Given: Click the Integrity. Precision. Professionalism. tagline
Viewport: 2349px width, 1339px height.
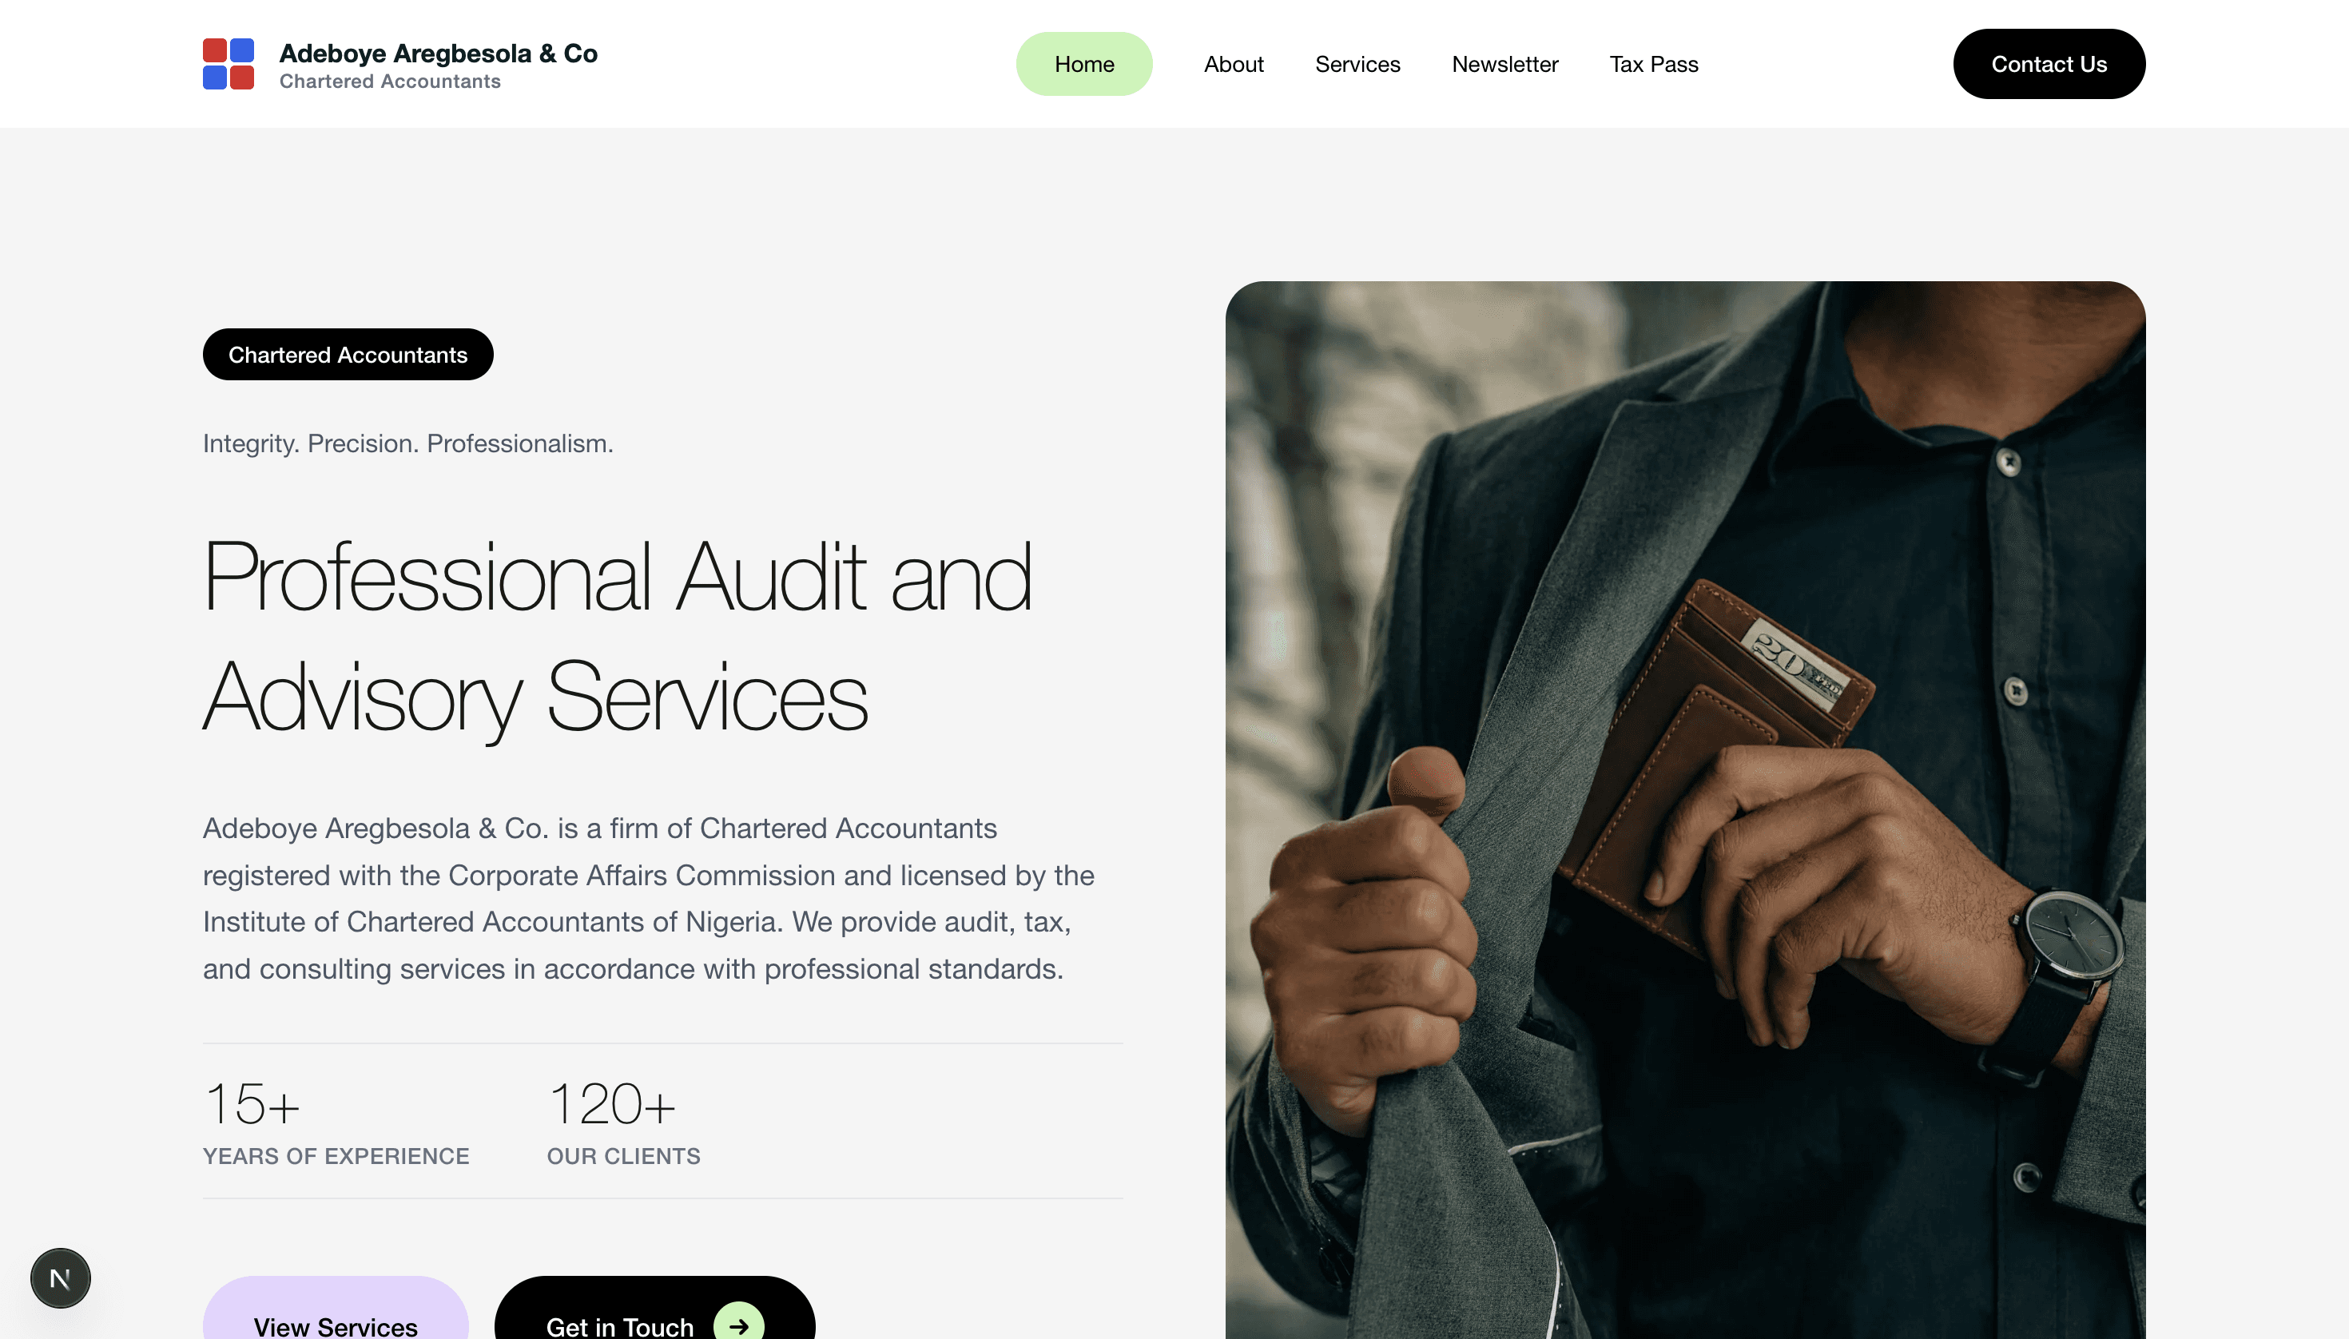Looking at the screenshot, I should coord(407,443).
